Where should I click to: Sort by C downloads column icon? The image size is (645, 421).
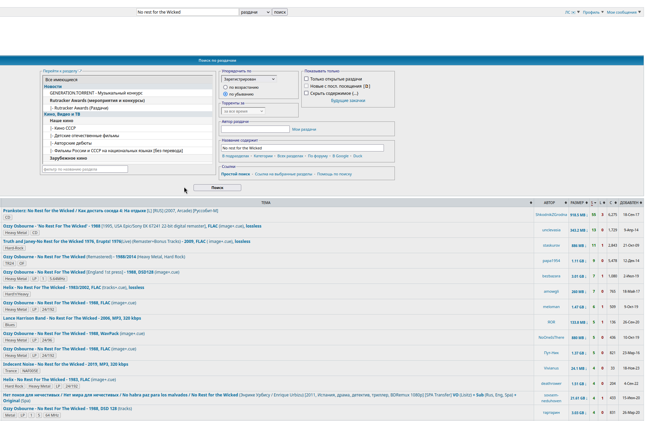click(616, 203)
